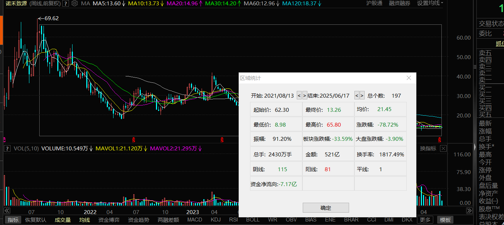Click the red S marker at chart right end
Image resolution: width=504 pixels, height=225 pixels.
[x=440, y=139]
